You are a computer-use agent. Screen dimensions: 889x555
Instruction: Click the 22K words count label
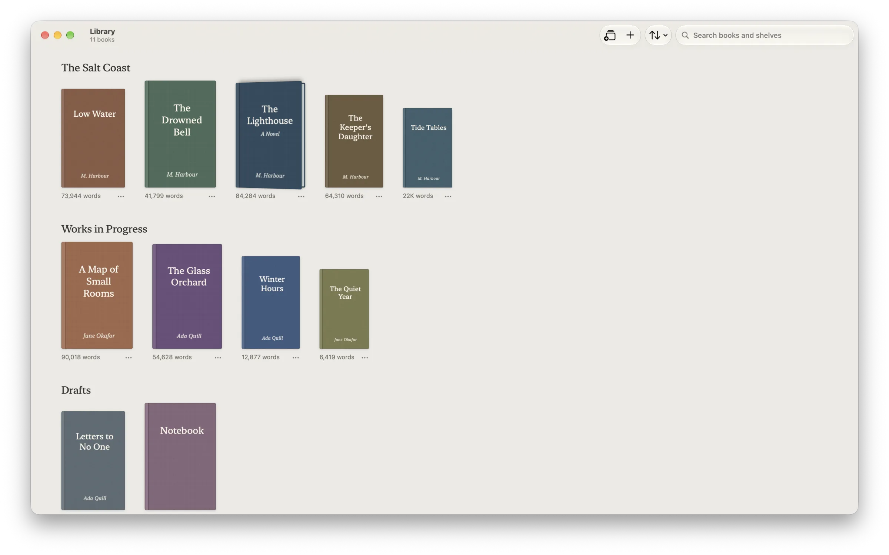(418, 196)
